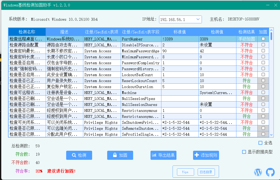
Task: Export results with 导出结果 button
Action: [163, 155]
